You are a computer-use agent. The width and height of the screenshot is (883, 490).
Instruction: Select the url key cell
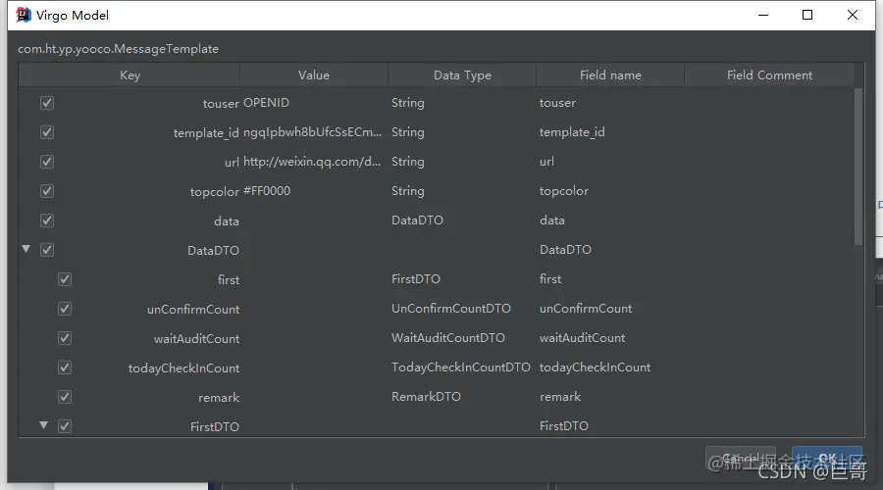click(x=232, y=163)
